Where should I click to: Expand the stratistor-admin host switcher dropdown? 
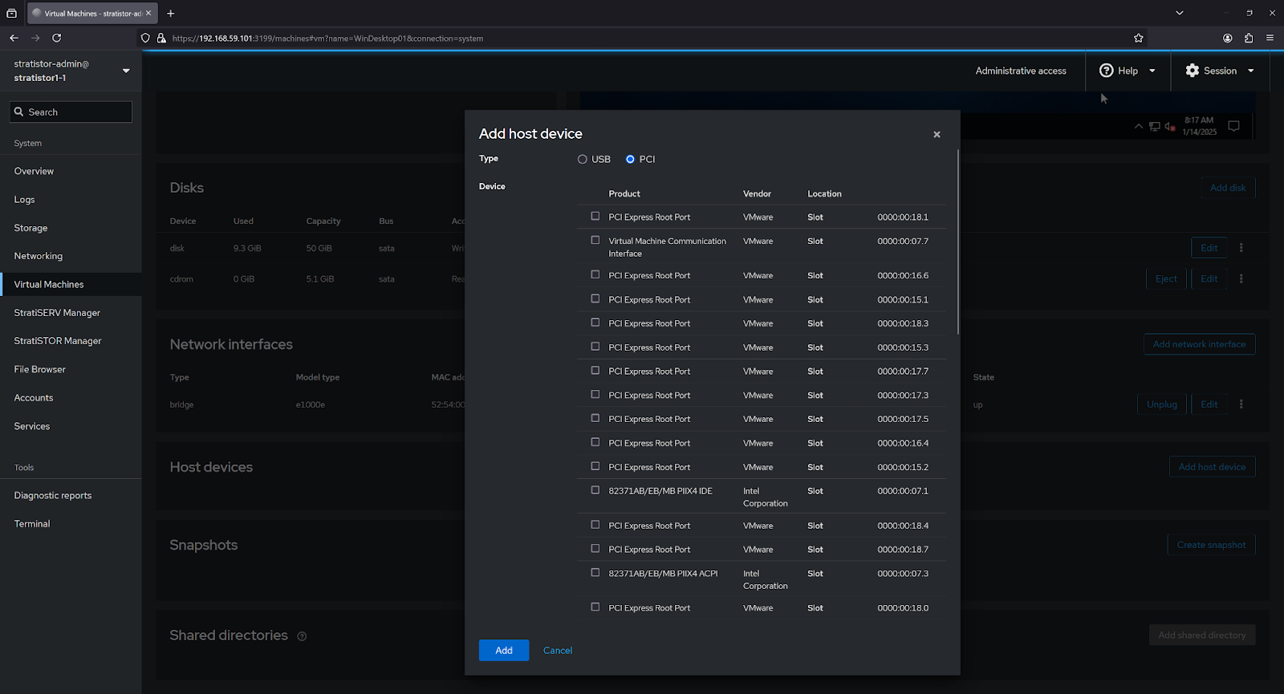(x=126, y=71)
